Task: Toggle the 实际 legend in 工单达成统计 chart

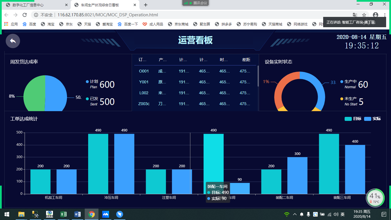Action: click(372, 119)
